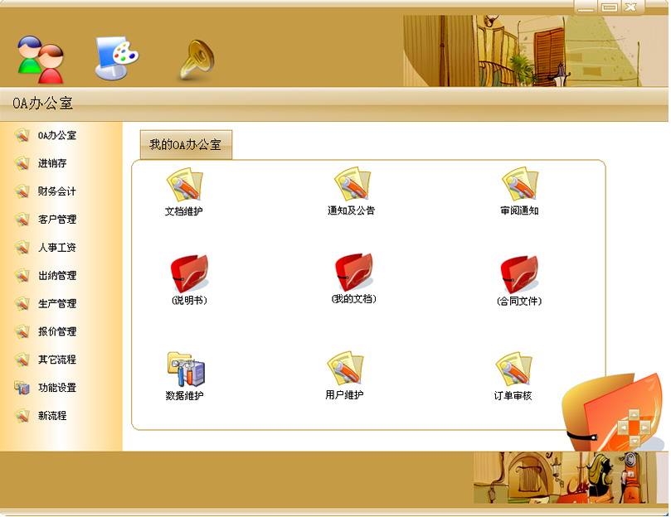The image size is (671, 517).
Task: Click icon beside OA办公室 in sidebar
Action: click(22, 136)
